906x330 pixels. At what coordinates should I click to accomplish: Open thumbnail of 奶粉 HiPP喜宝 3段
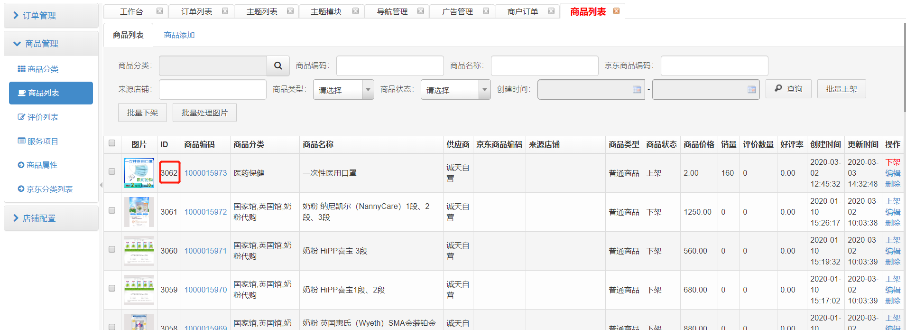click(x=139, y=251)
